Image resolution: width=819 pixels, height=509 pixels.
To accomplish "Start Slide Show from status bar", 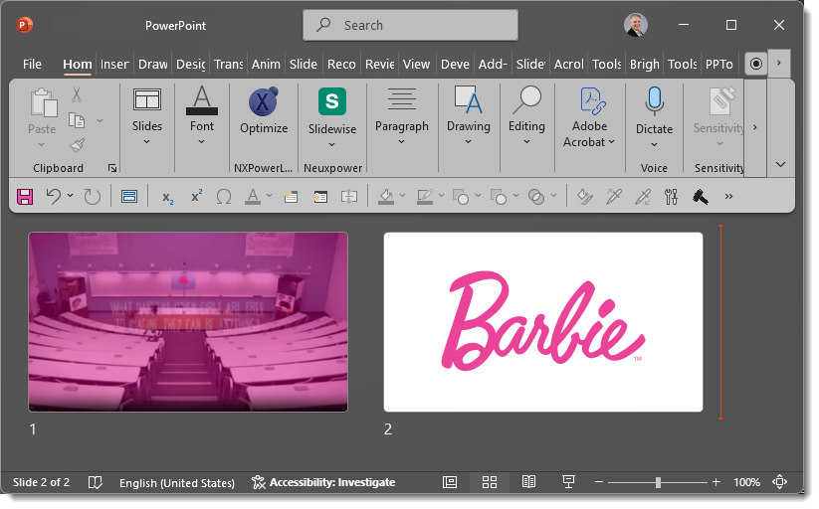I will (x=568, y=482).
